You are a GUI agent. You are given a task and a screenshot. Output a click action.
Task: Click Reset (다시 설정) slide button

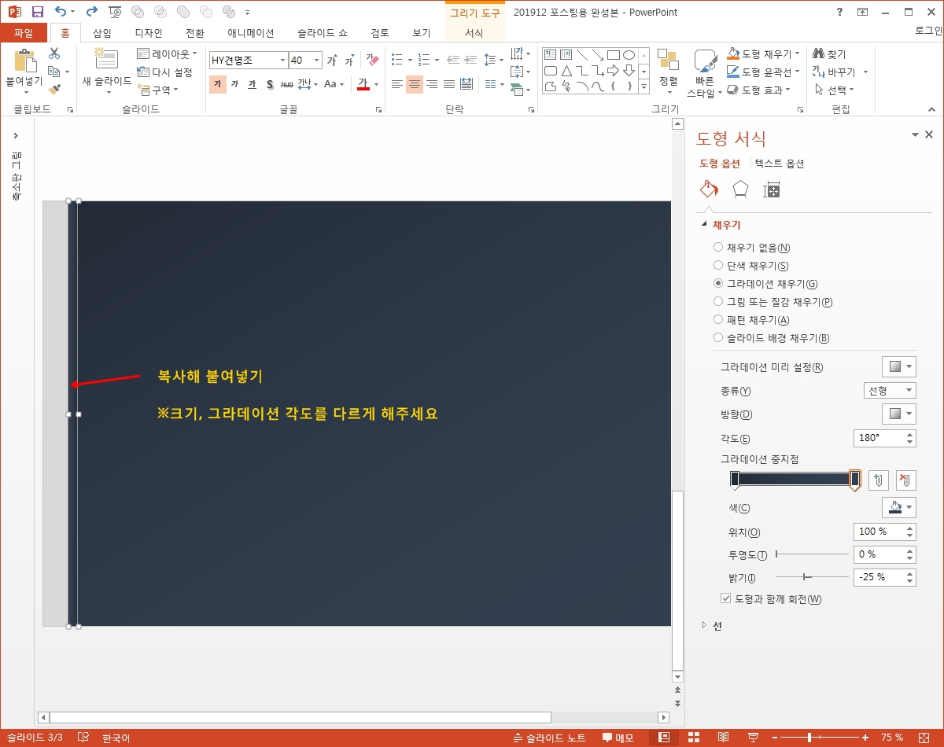(x=165, y=72)
